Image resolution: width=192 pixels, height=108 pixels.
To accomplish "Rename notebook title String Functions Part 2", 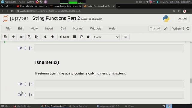I will (x=56, y=18).
